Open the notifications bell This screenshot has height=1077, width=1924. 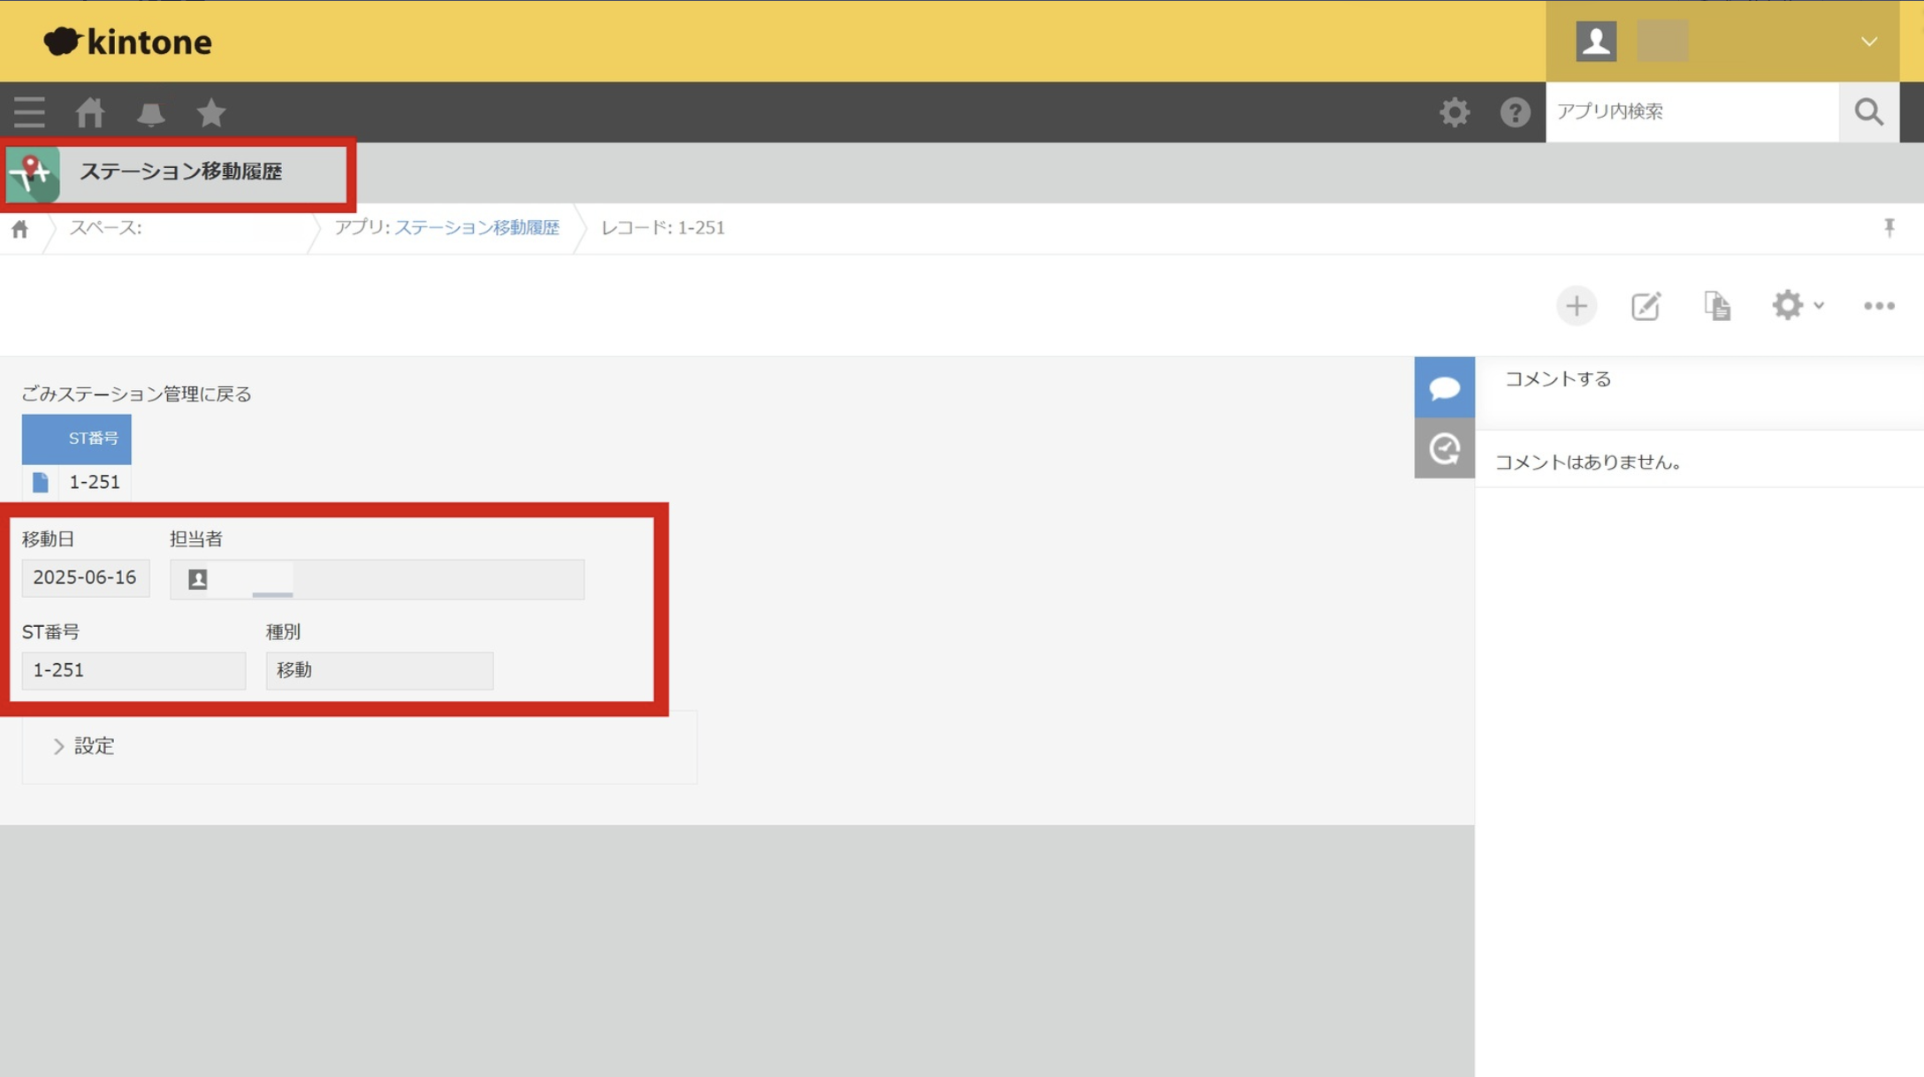coord(150,113)
